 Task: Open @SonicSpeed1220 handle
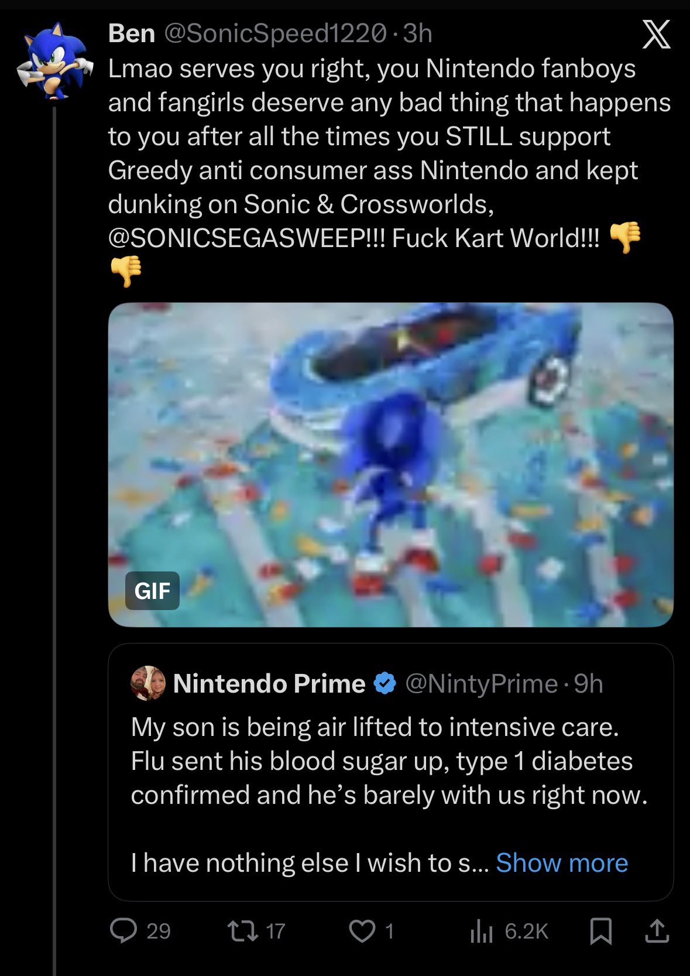tap(275, 33)
